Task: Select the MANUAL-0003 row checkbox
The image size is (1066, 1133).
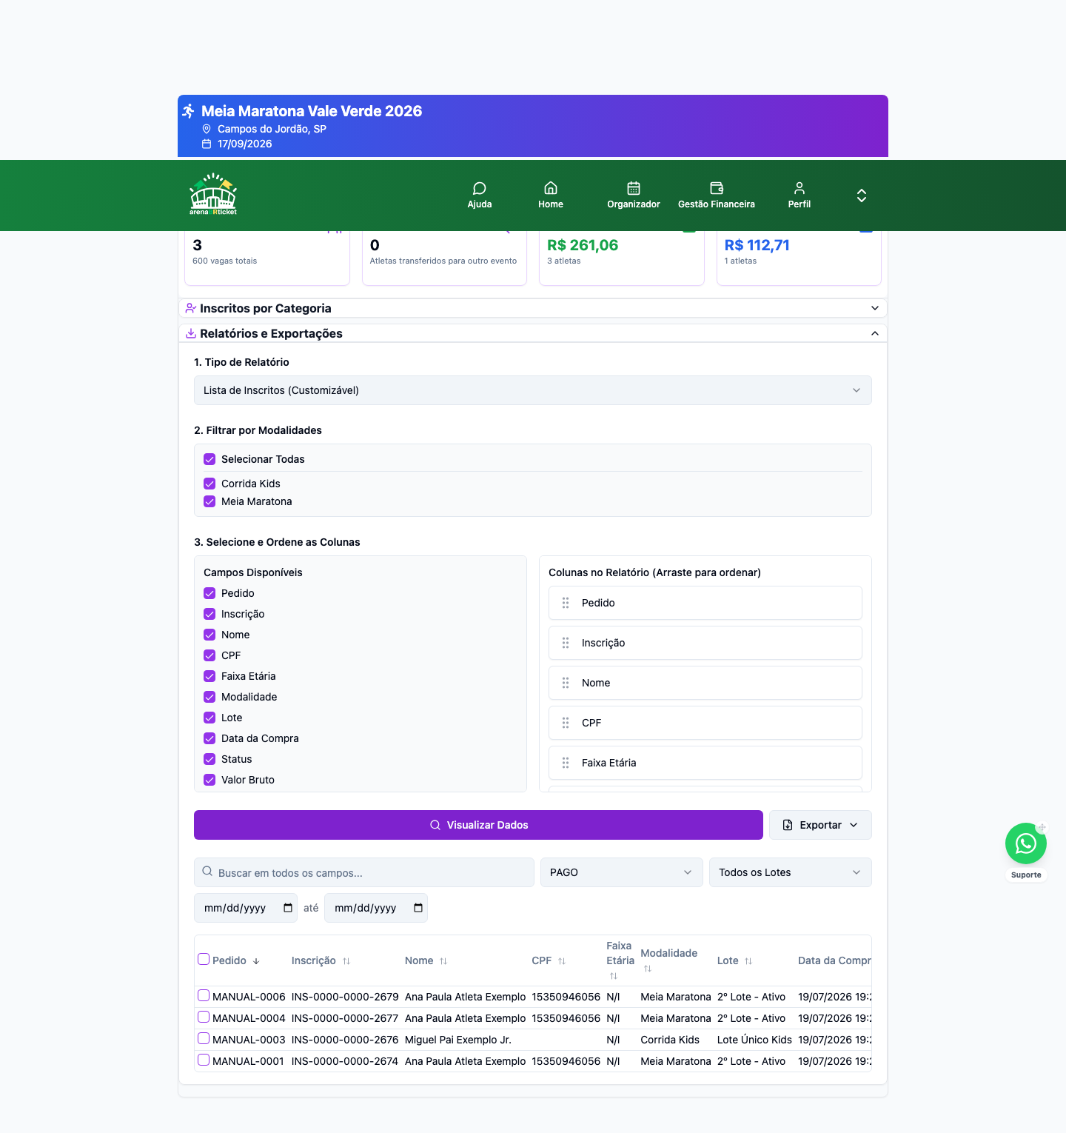Action: pyautogui.click(x=204, y=1038)
